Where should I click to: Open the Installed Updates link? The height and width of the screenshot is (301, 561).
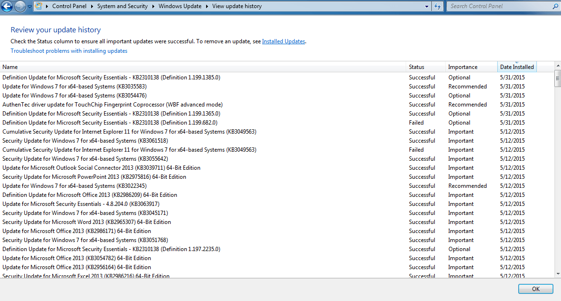tap(284, 41)
